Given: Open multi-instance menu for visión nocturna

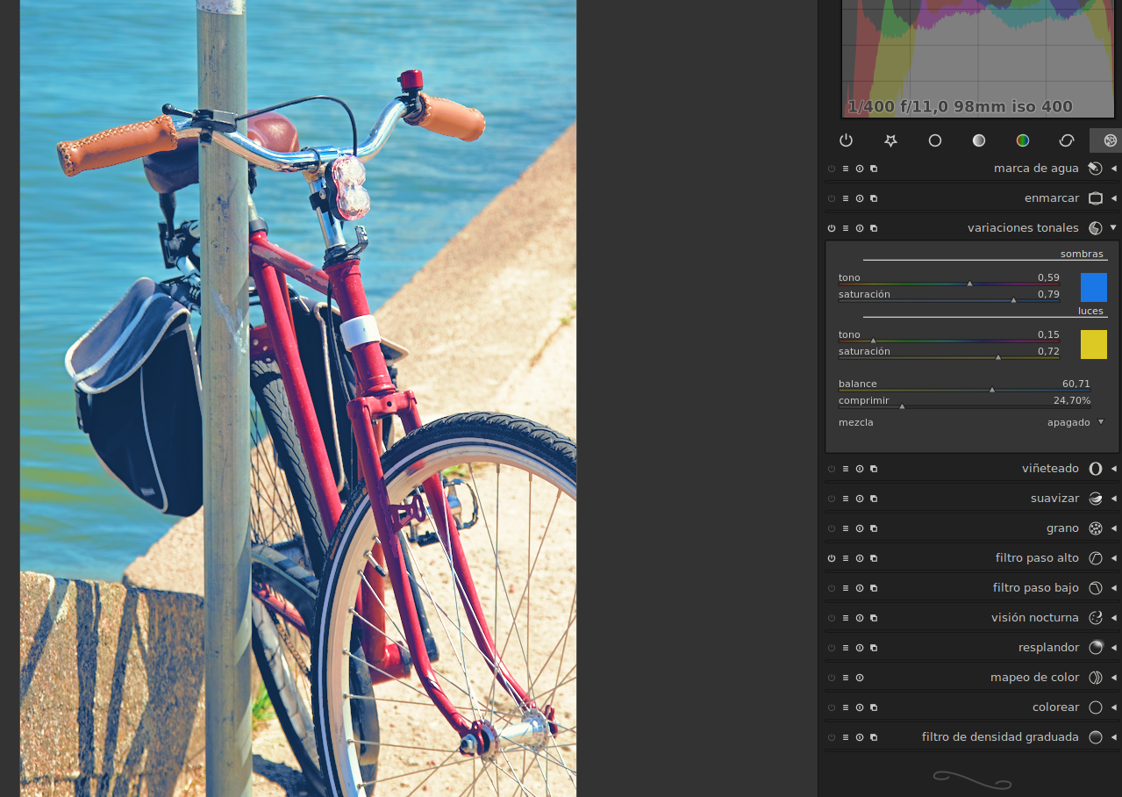Looking at the screenshot, I should pos(874,618).
